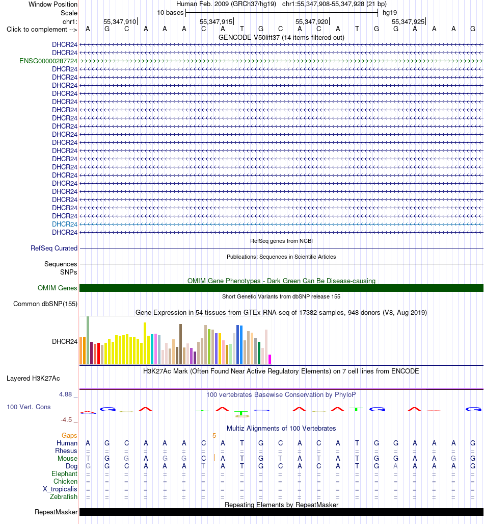Click the Human alignment row label

pyautogui.click(x=67, y=443)
